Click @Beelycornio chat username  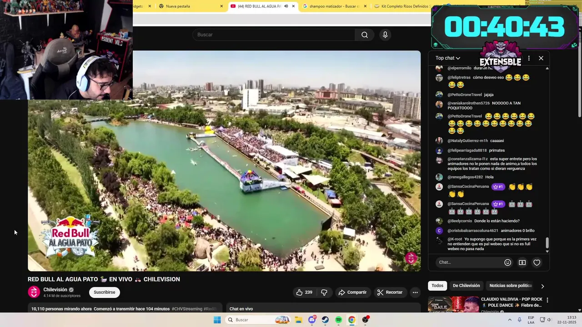460,221
